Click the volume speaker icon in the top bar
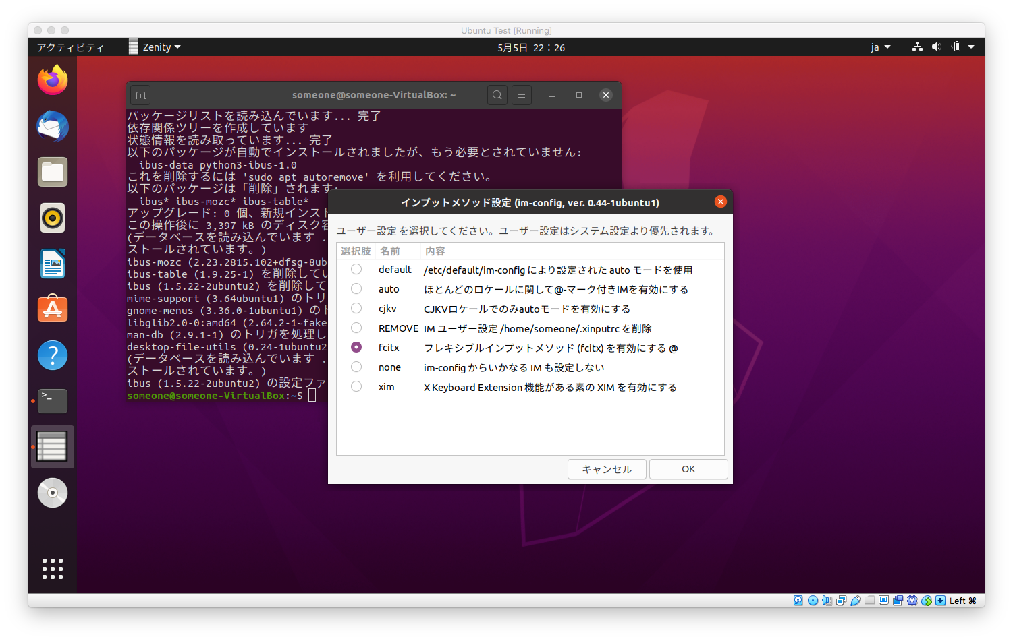 pyautogui.click(x=936, y=47)
